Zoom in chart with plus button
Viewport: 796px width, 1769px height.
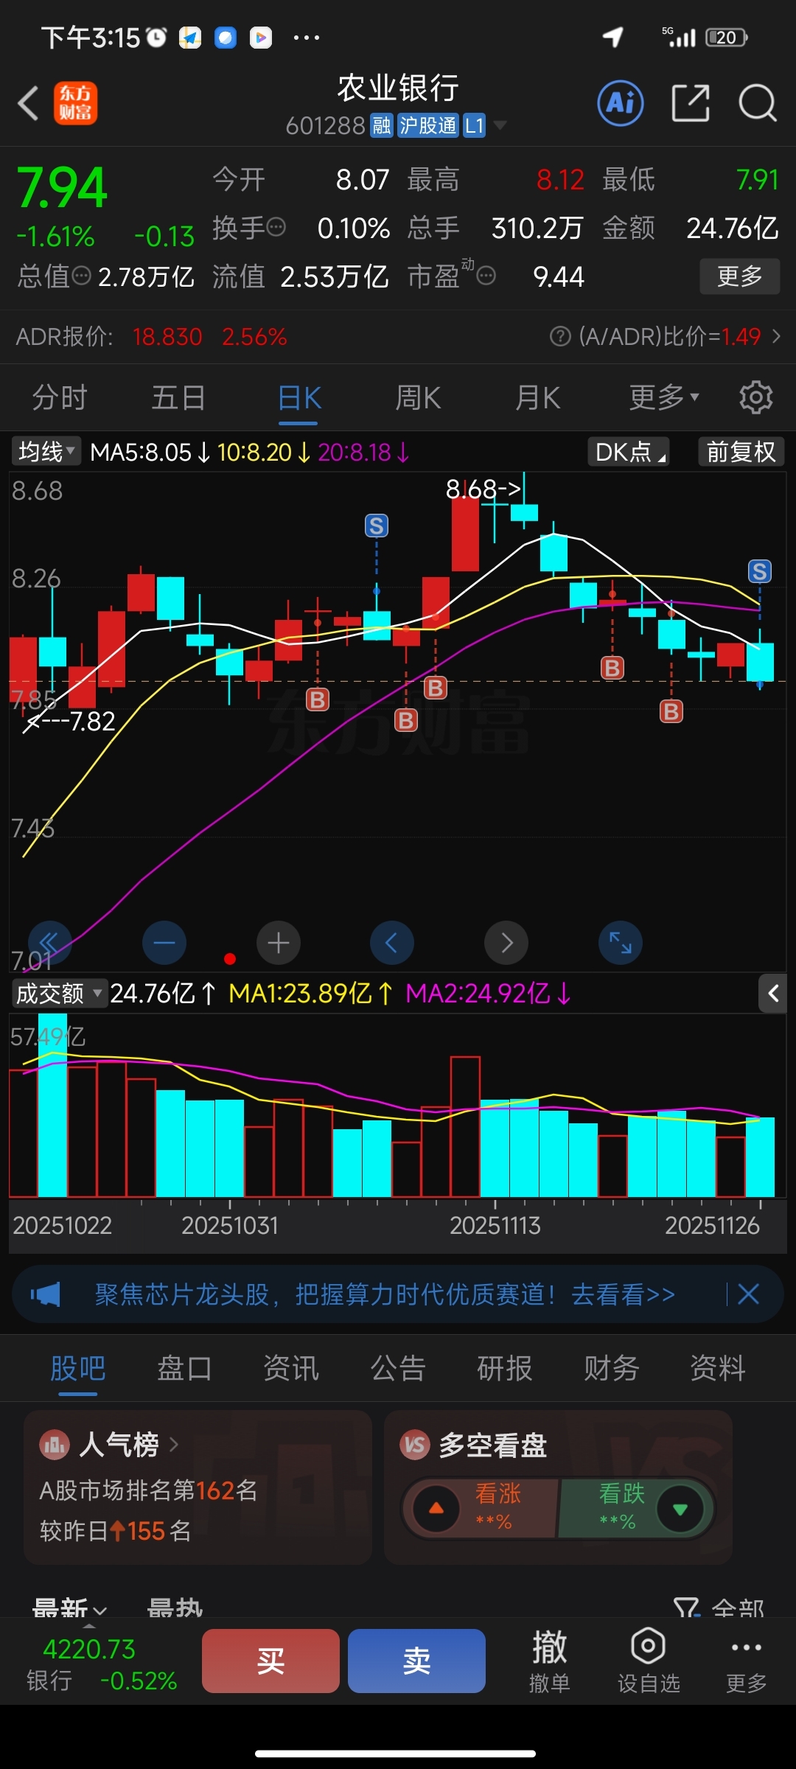[278, 943]
